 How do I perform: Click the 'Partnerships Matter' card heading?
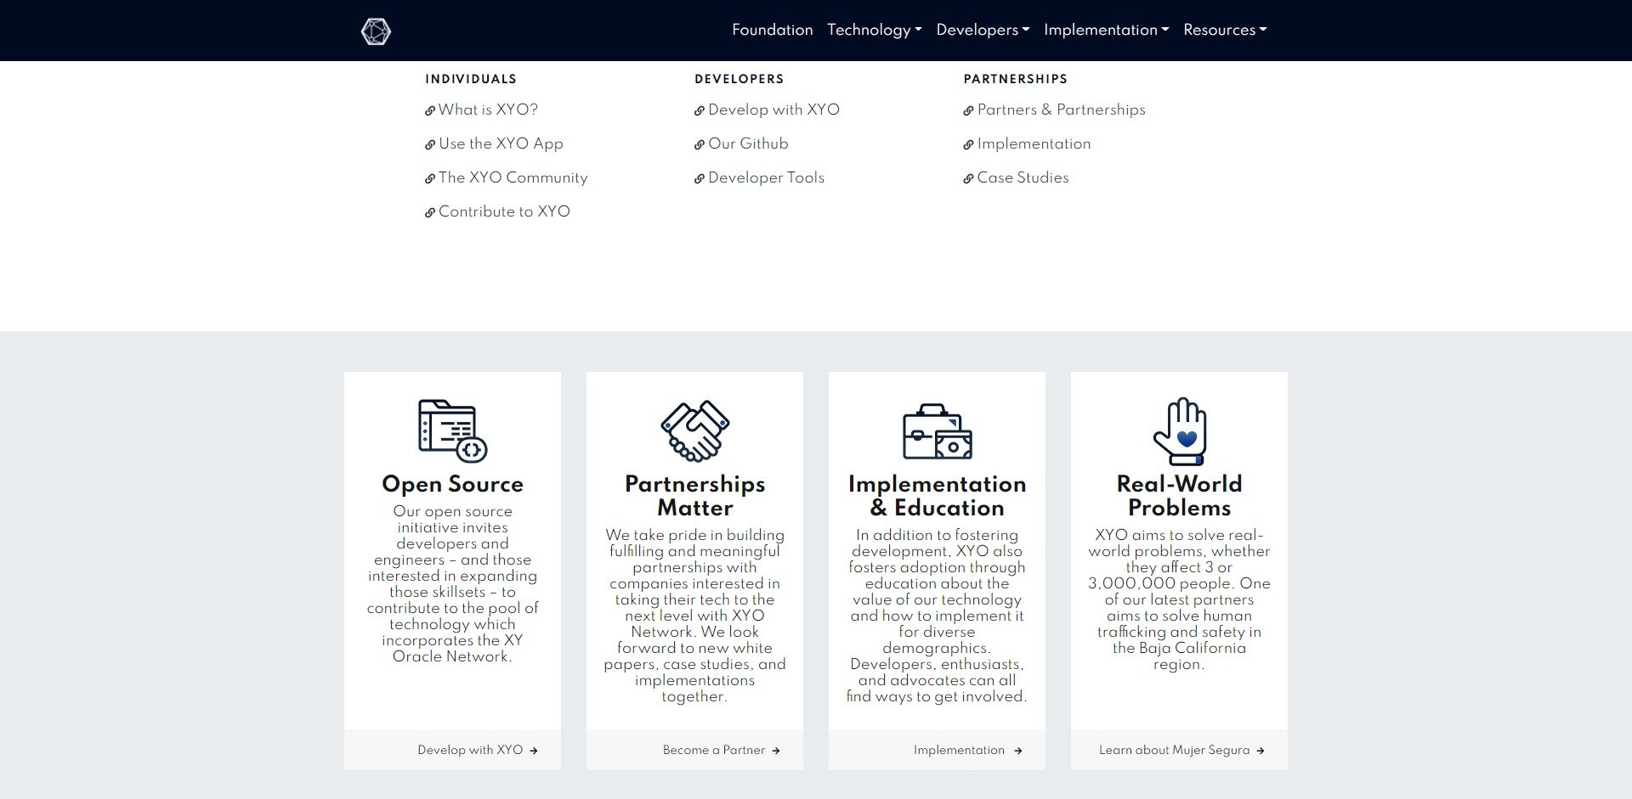click(x=694, y=496)
